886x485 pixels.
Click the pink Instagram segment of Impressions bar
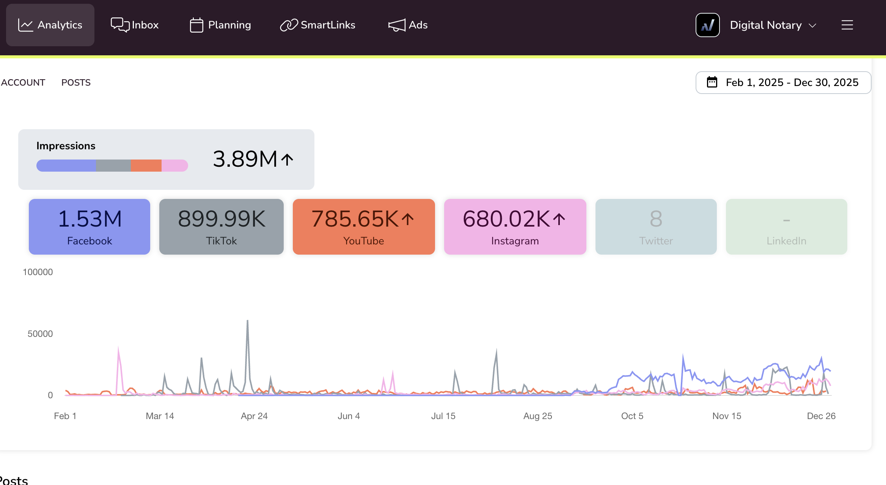pos(174,166)
